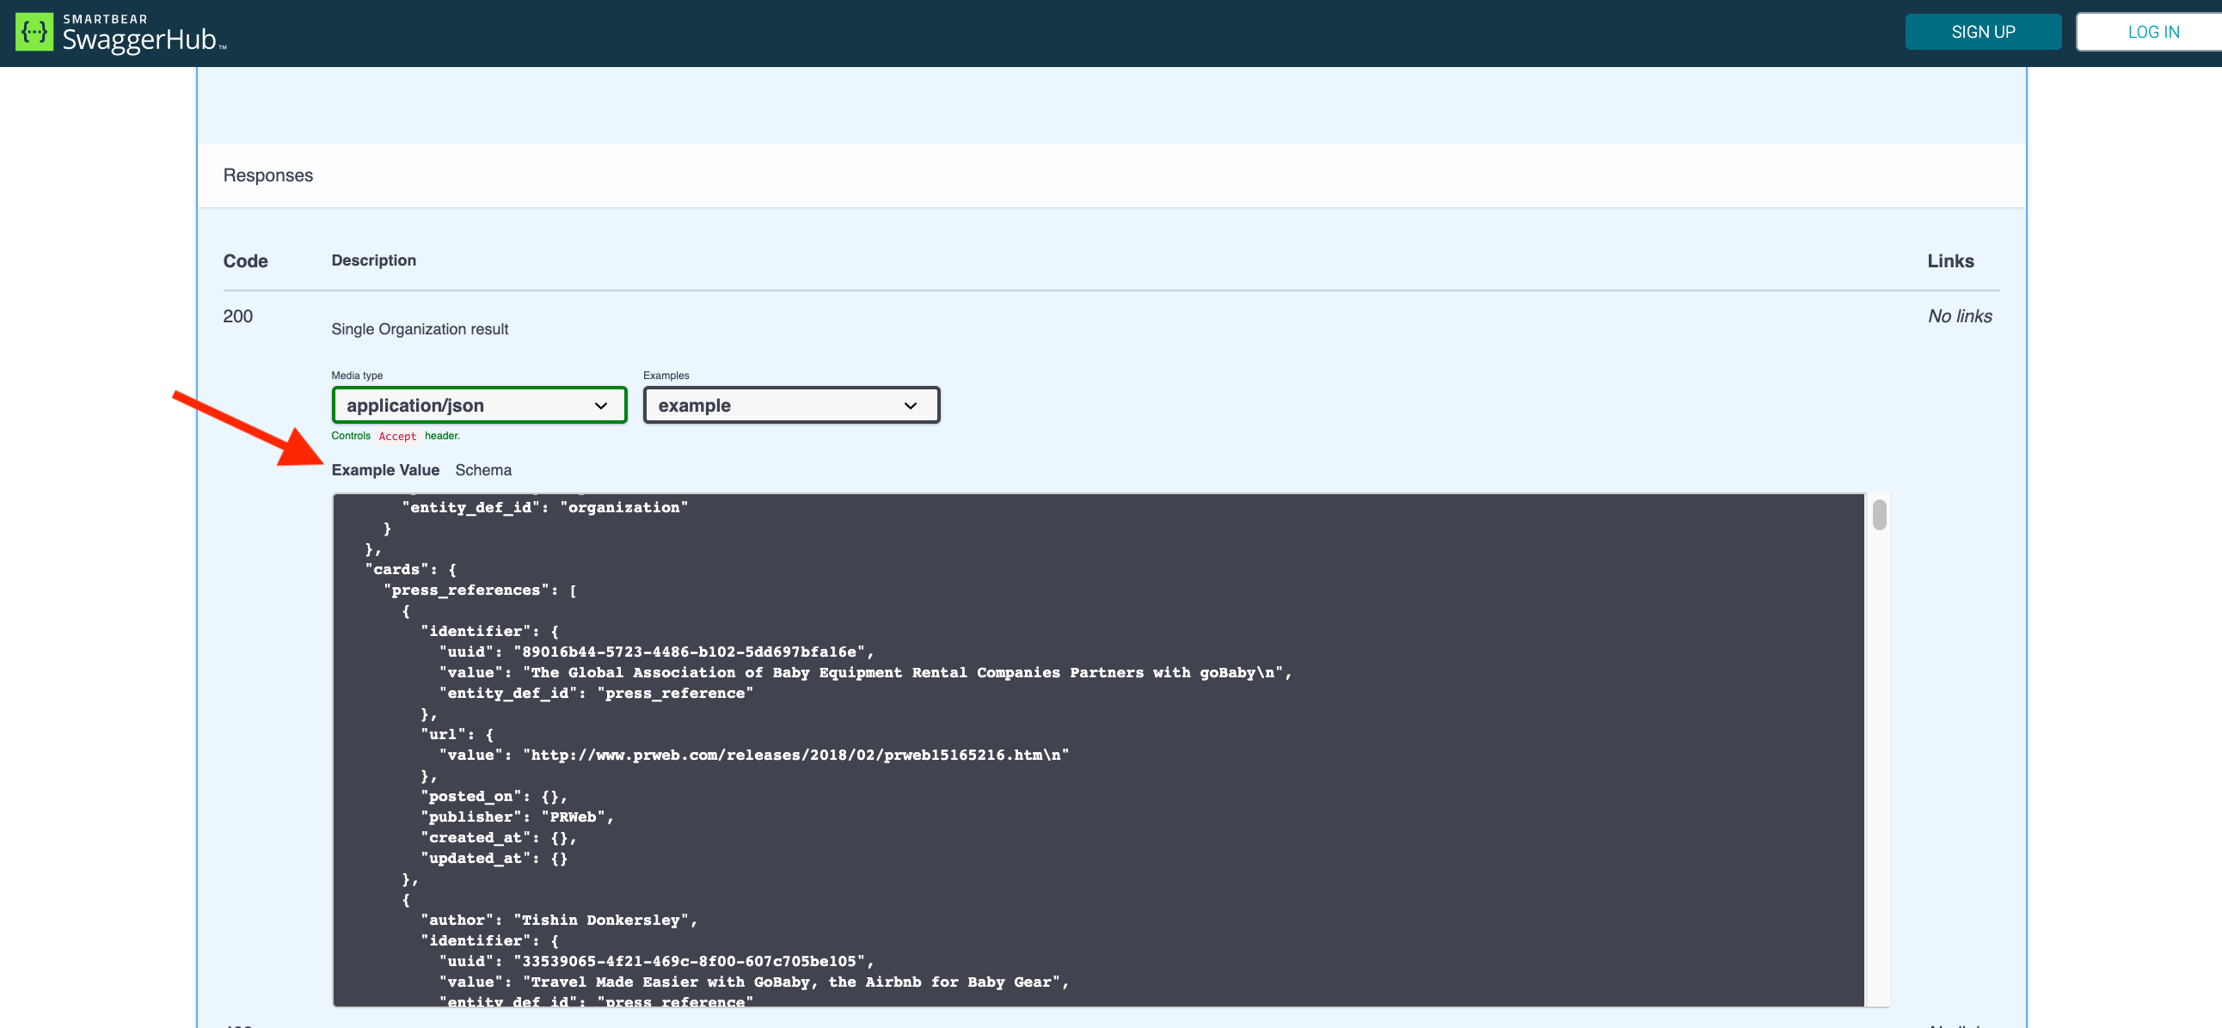Click the green SwaggerHub braces logo icon

[34, 32]
